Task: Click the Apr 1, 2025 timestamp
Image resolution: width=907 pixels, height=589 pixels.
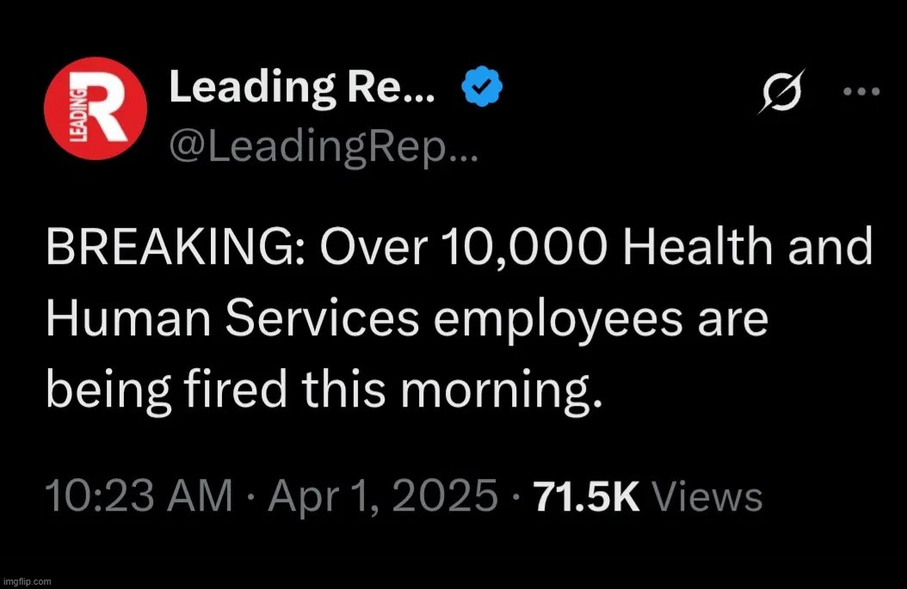Action: point(381,494)
